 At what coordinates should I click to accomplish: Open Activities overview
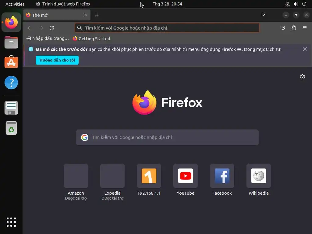pyautogui.click(x=15, y=4)
